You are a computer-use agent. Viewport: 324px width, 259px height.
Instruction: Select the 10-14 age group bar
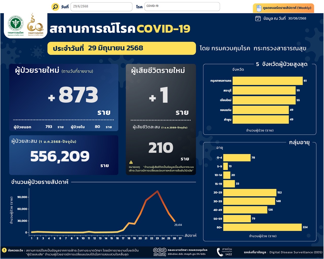coord(227,175)
